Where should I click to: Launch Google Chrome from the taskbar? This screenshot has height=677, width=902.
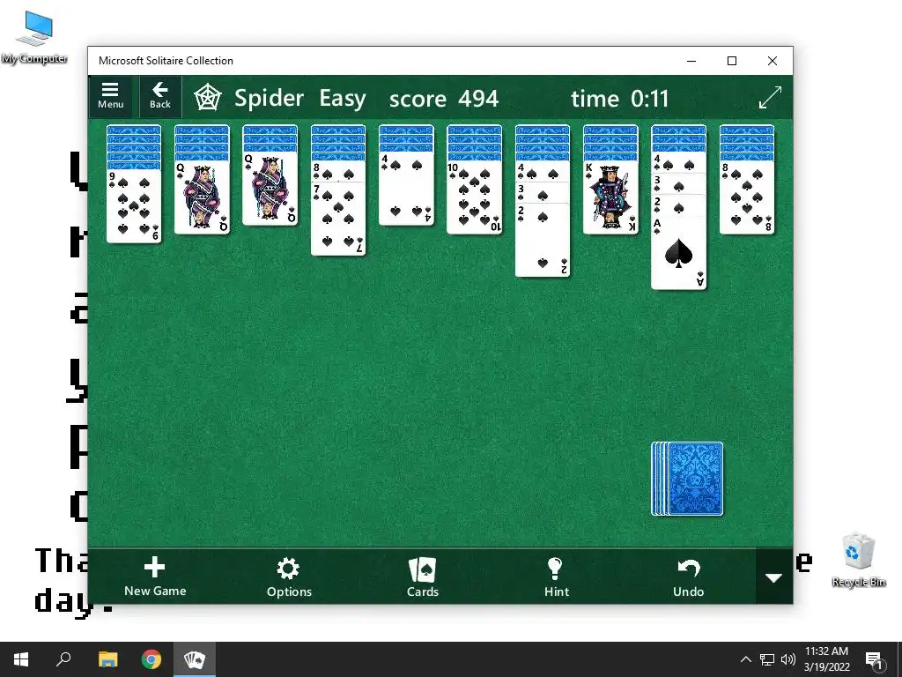pyautogui.click(x=152, y=659)
